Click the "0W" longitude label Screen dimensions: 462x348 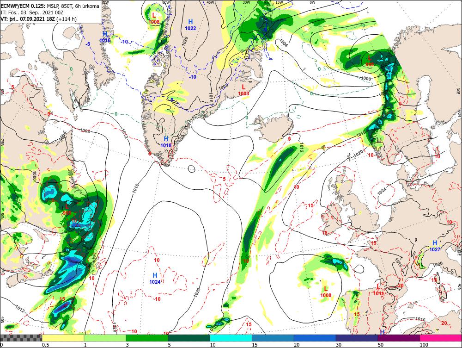[x=312, y=2]
